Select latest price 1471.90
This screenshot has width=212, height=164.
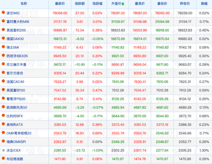coord(60,159)
